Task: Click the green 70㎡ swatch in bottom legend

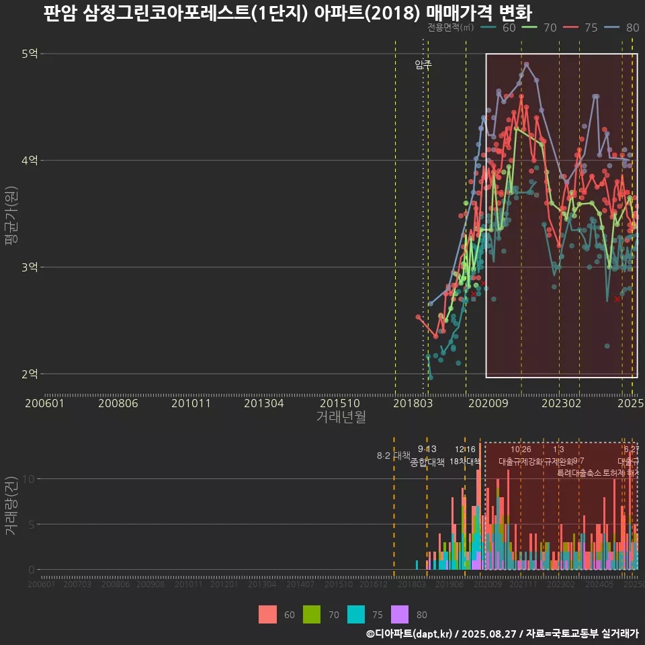Action: click(311, 615)
